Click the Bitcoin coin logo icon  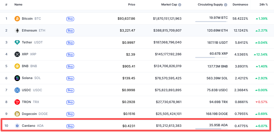[17, 19]
